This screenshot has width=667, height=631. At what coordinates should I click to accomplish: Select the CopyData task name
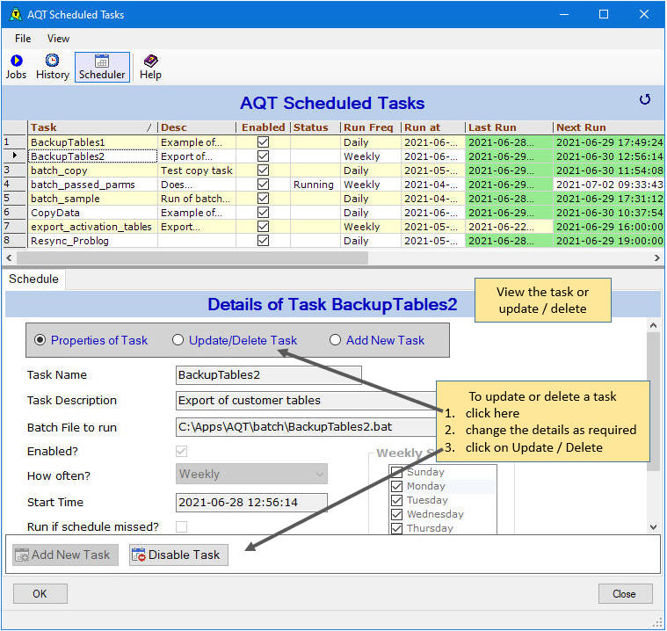tap(55, 213)
